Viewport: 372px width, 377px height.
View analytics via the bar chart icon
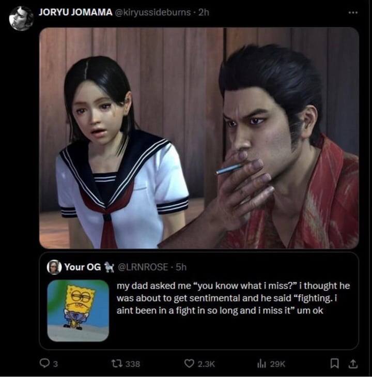pos(261,364)
